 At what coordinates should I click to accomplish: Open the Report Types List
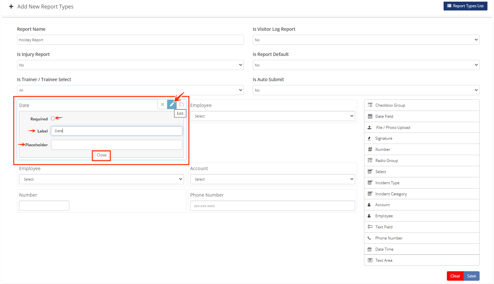(x=465, y=6)
